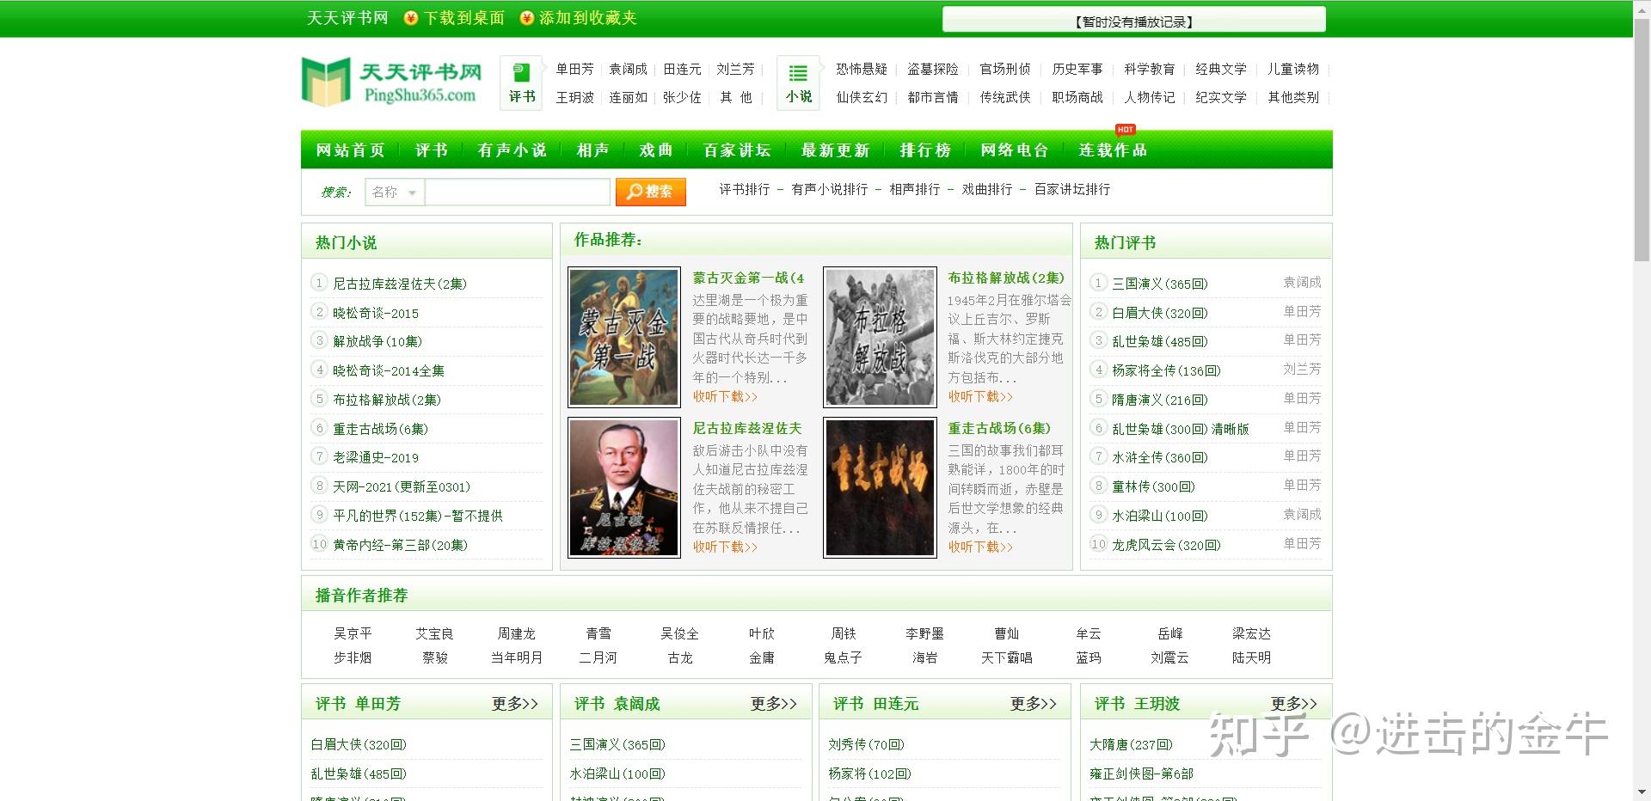Open the 百家讲坛 nav tab
Image resolution: width=1651 pixels, height=801 pixels.
point(737,150)
